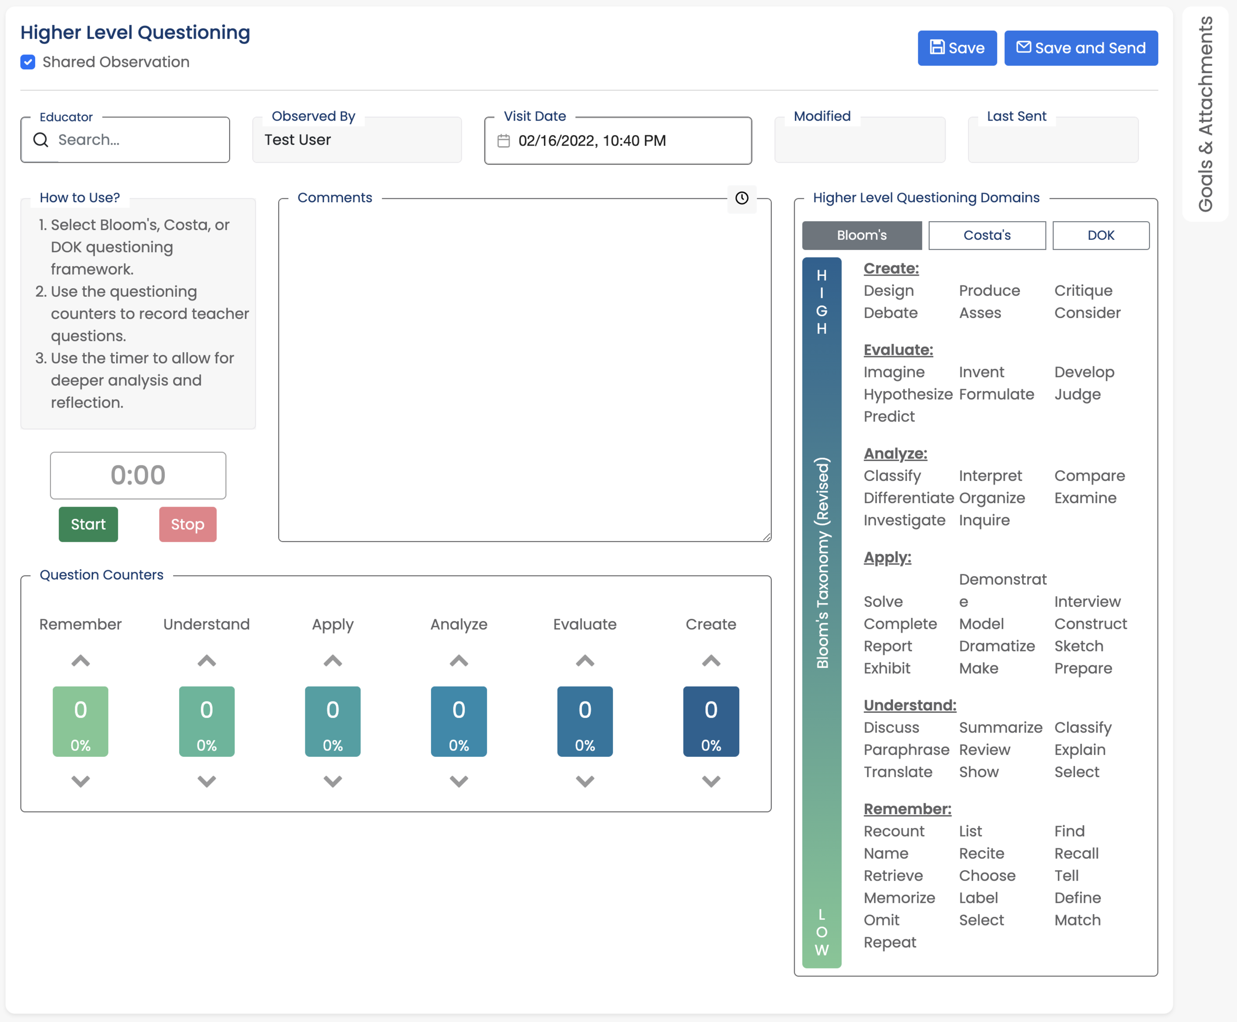Start the timer with green Start button
This screenshot has width=1237, height=1022.
(x=88, y=524)
